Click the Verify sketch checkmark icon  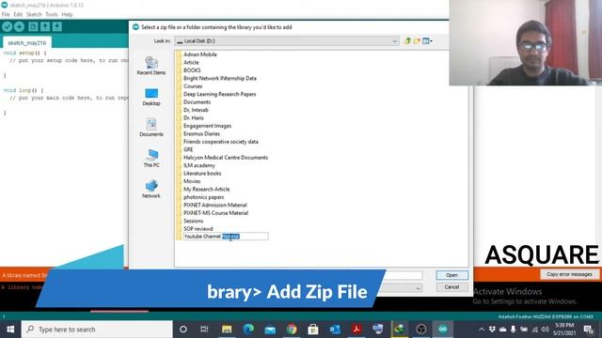[7, 26]
